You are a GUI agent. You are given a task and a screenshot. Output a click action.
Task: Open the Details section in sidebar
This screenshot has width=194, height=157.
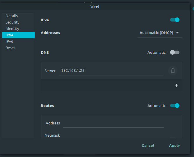tap(12, 16)
